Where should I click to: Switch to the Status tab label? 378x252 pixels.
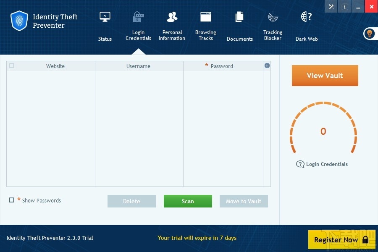pyautogui.click(x=105, y=39)
